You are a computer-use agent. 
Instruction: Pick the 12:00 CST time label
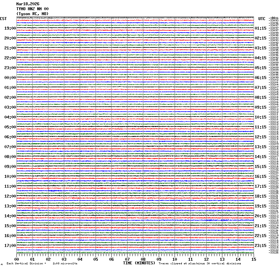[10, 196]
